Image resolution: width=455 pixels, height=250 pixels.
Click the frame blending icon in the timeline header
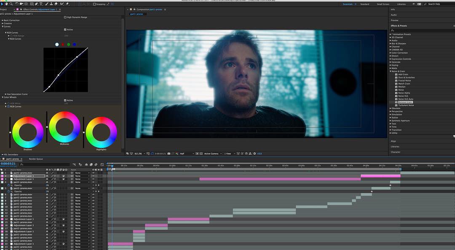91,164
